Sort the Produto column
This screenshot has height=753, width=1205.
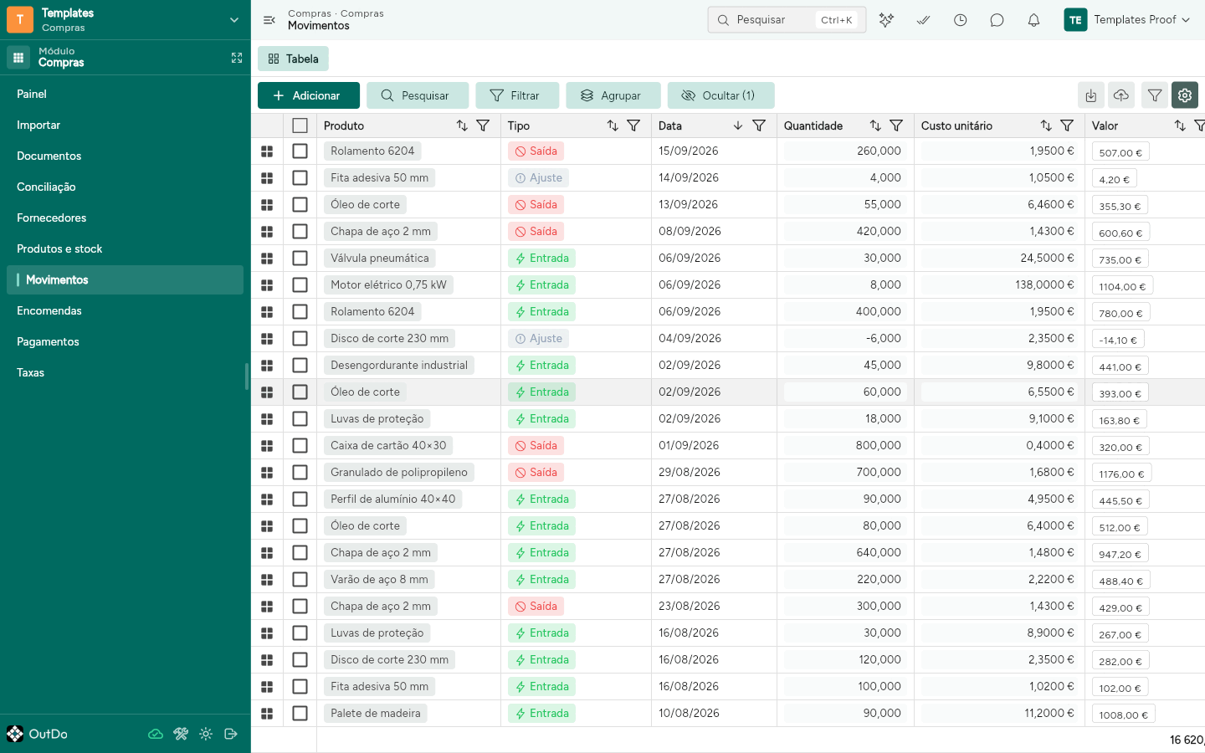pos(462,125)
